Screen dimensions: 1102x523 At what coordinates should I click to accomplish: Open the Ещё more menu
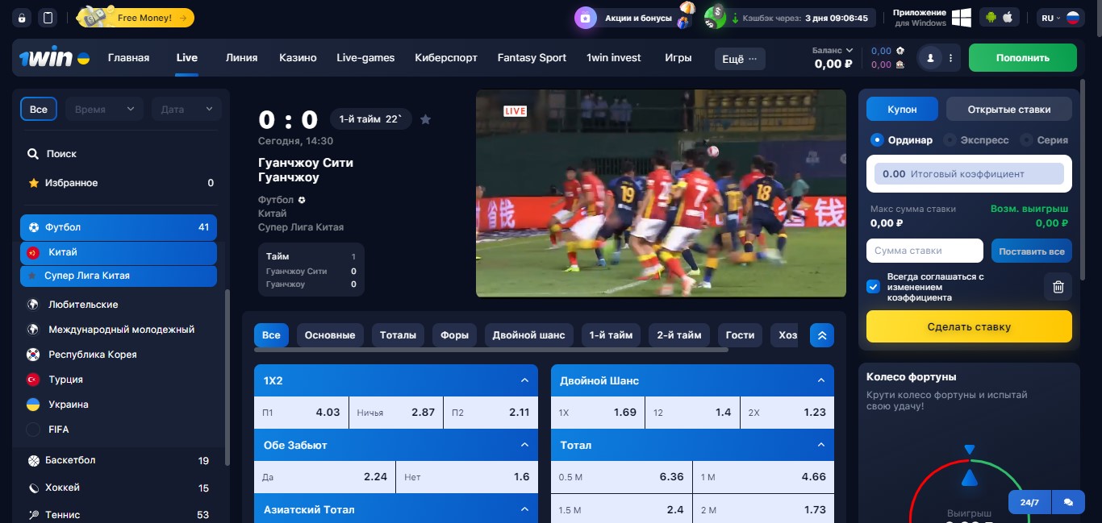click(x=740, y=58)
